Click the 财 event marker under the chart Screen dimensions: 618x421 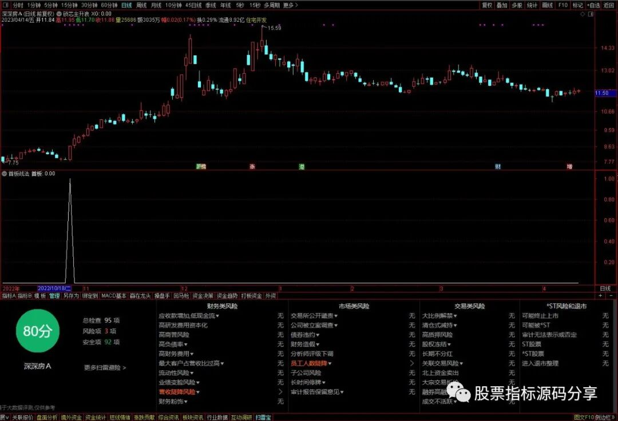(x=498, y=167)
